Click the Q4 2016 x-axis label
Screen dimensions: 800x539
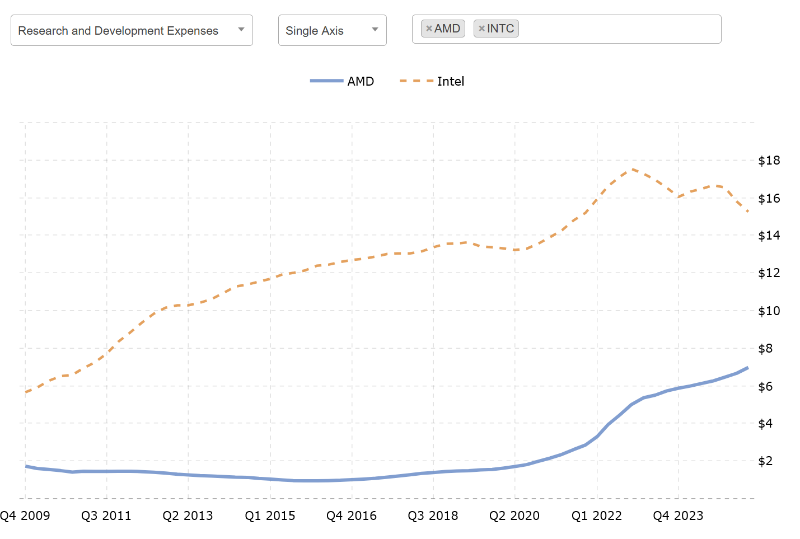coord(352,515)
